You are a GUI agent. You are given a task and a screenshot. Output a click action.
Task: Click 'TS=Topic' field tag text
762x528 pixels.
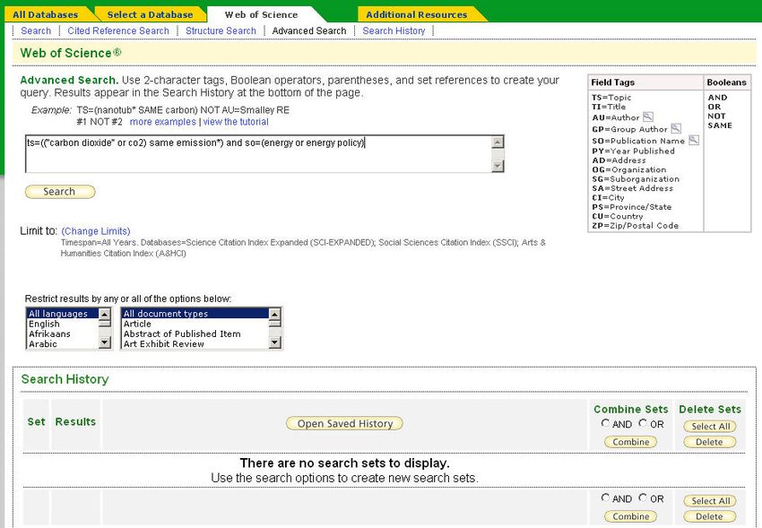(x=611, y=98)
